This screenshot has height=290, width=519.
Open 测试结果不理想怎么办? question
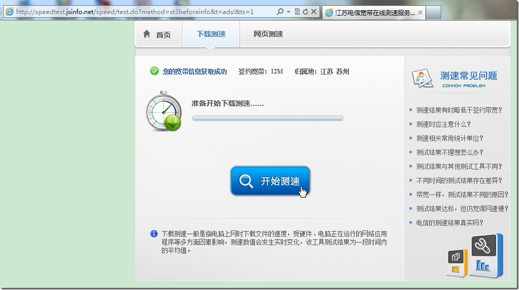point(450,152)
